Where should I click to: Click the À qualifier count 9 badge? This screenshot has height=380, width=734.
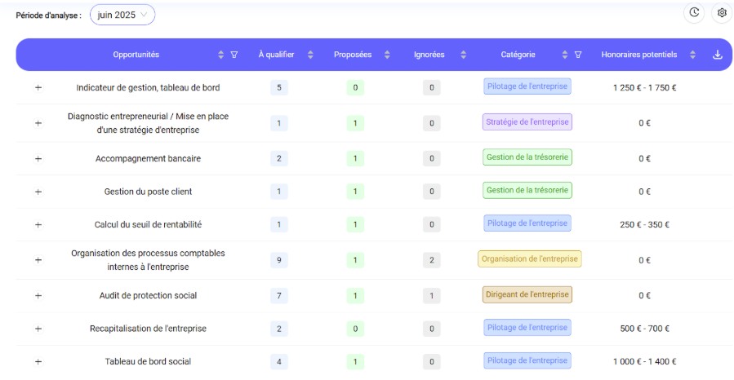279,260
